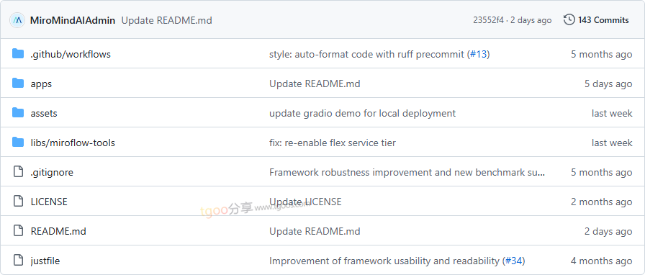Viewport: 645px width, 275px height.
Task: Click '2 days ago' in README.md row
Action: tap(608, 231)
